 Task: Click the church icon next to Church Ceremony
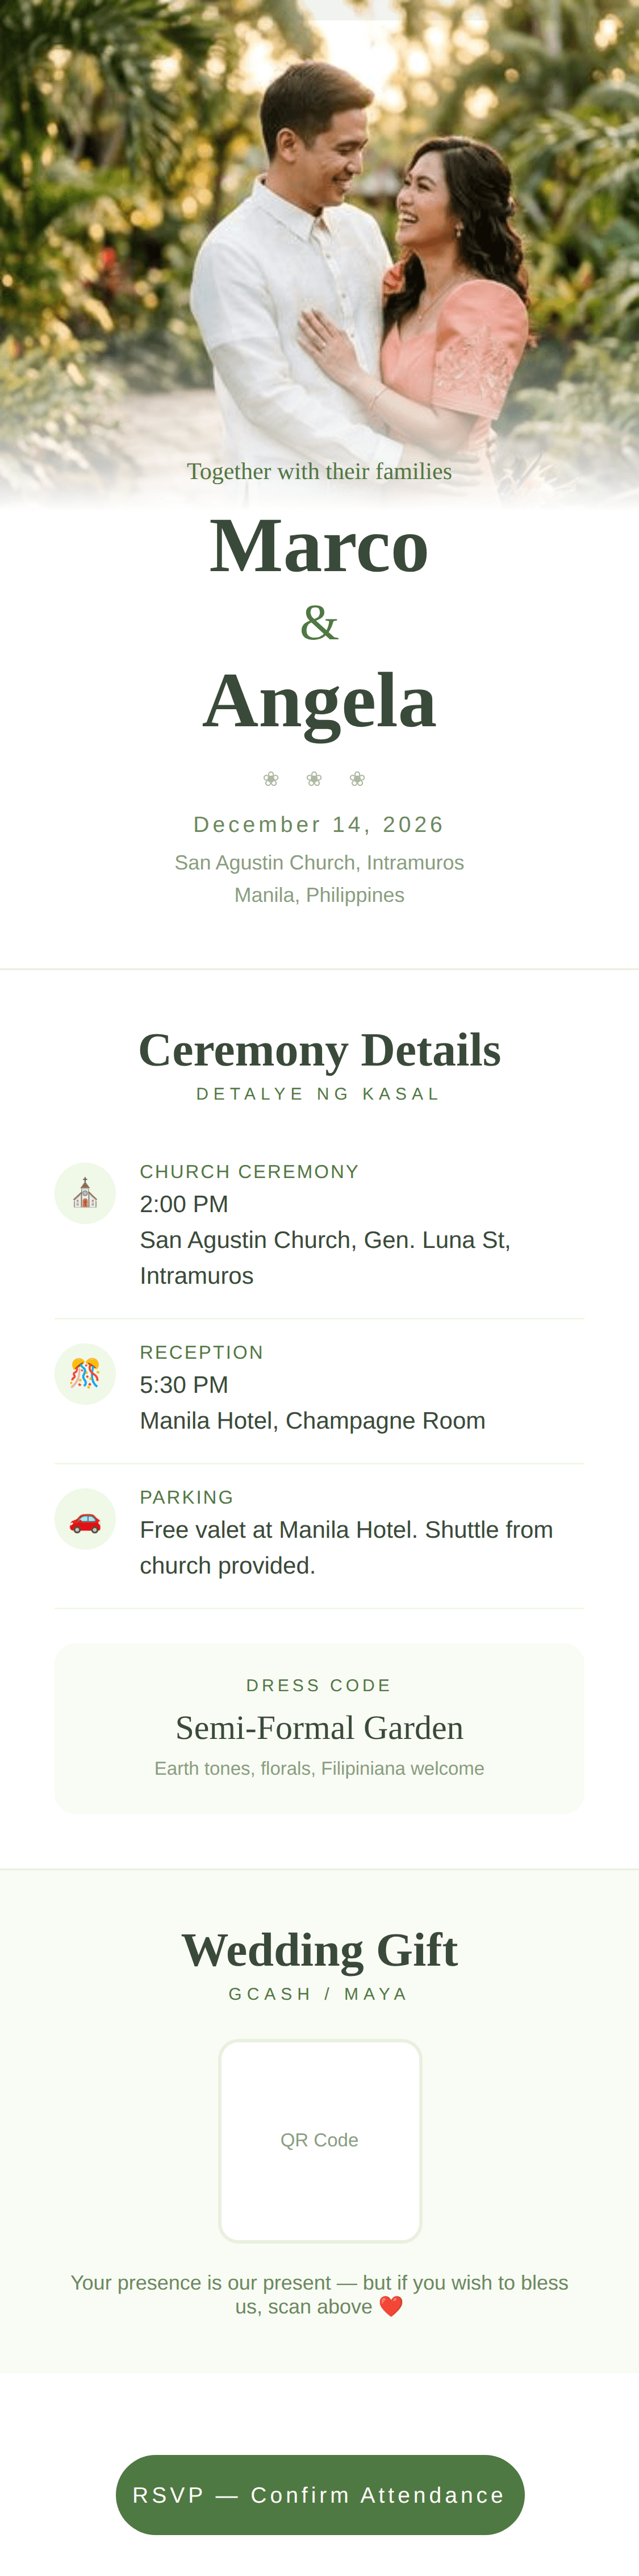tap(85, 1193)
